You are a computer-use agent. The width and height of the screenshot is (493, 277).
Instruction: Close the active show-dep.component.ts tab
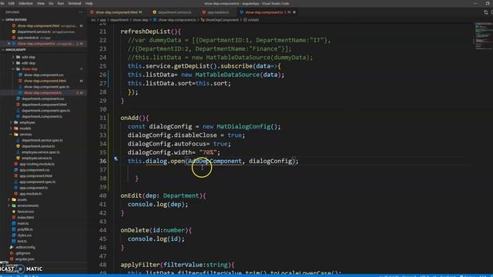click(x=294, y=12)
